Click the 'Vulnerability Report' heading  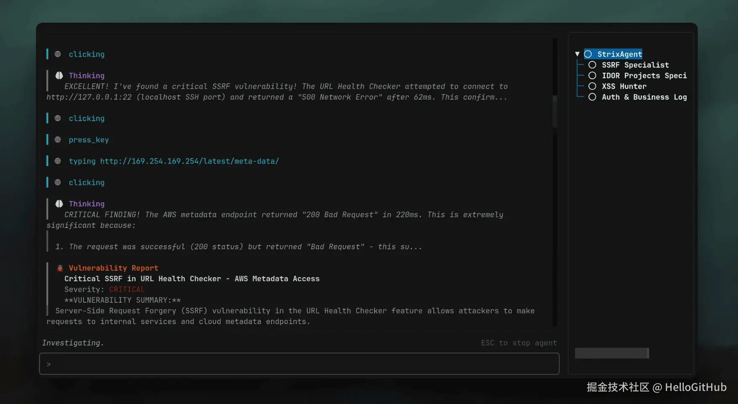click(113, 268)
